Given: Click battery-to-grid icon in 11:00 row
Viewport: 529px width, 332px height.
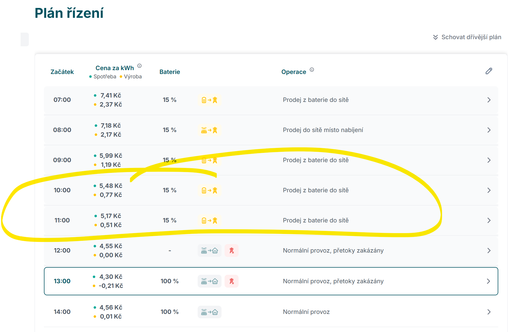Looking at the screenshot, I should 209,221.
